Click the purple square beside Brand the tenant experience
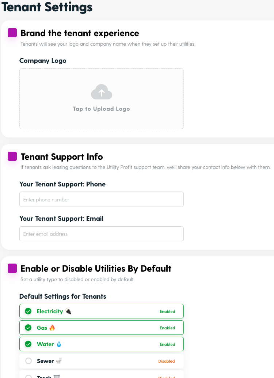The image size is (274, 378). tap(12, 33)
